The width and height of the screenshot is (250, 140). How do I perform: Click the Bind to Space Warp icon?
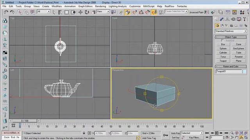[32, 12]
